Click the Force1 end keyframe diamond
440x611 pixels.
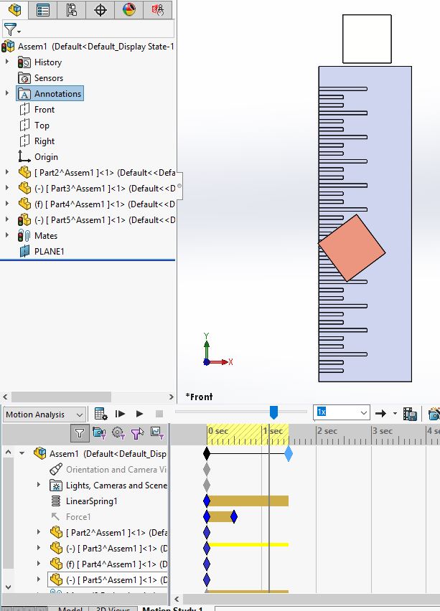234,517
